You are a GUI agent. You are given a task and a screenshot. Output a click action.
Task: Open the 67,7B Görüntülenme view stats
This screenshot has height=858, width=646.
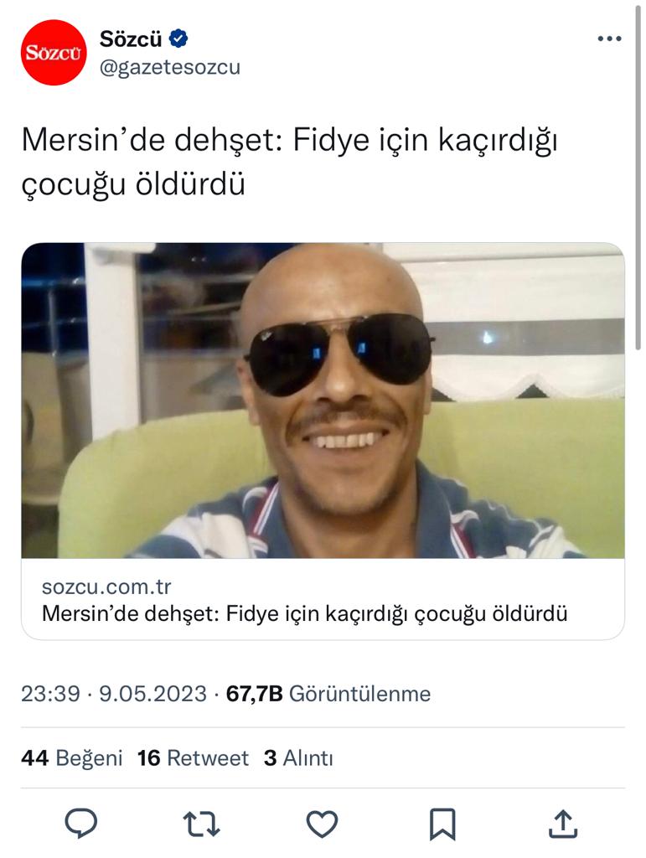tap(328, 694)
